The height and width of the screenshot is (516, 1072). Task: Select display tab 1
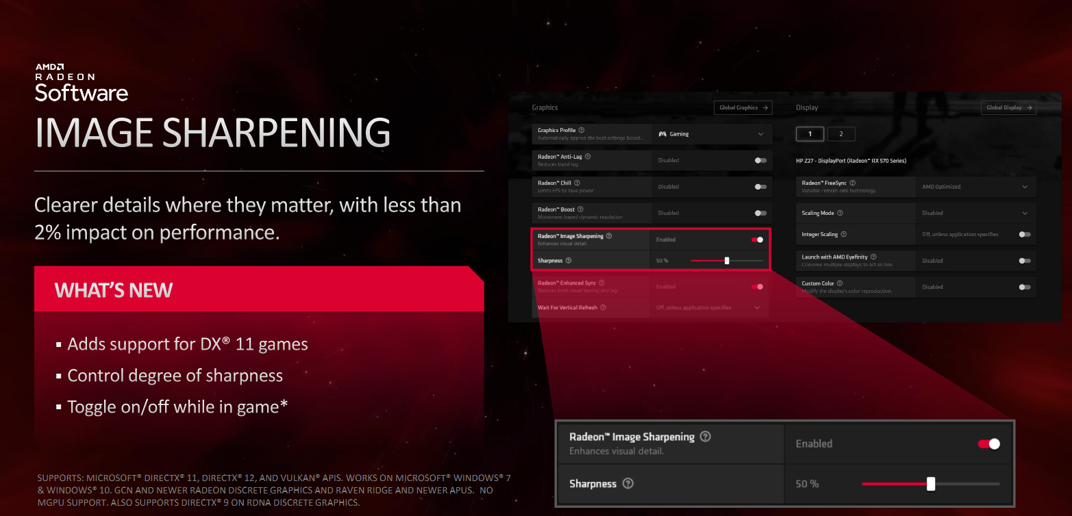click(810, 134)
